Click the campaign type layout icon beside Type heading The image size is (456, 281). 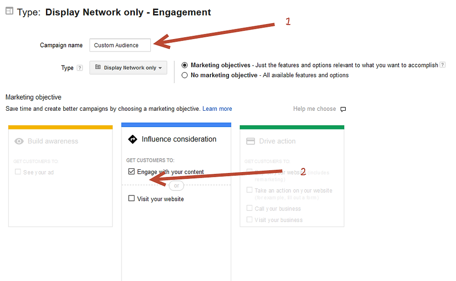[x=9, y=11]
